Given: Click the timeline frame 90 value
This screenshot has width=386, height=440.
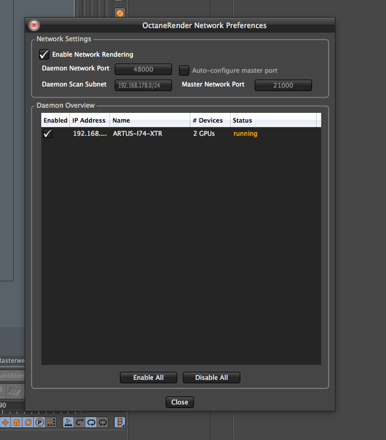Looking at the screenshot, I should coord(3,405).
